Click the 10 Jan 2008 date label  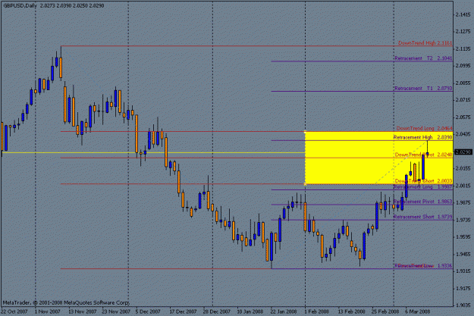(250, 311)
